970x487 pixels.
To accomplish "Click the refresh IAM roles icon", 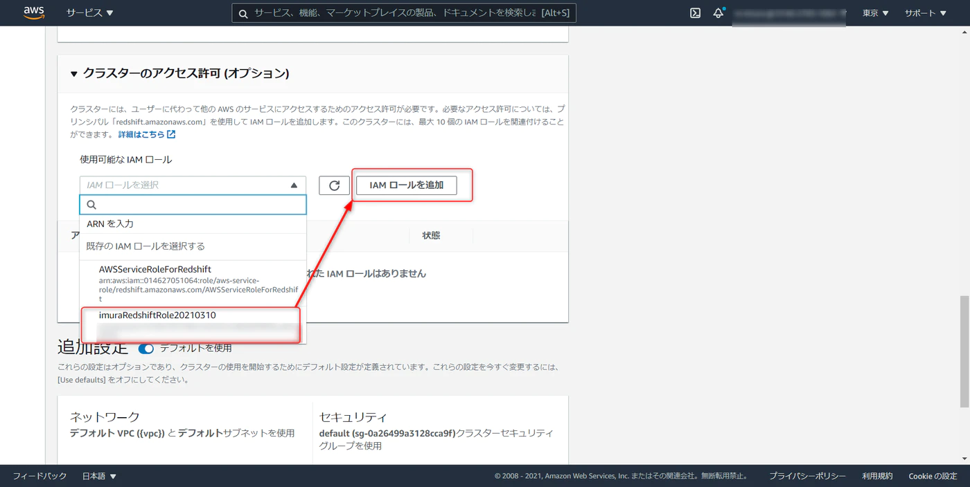I will pyautogui.click(x=334, y=185).
